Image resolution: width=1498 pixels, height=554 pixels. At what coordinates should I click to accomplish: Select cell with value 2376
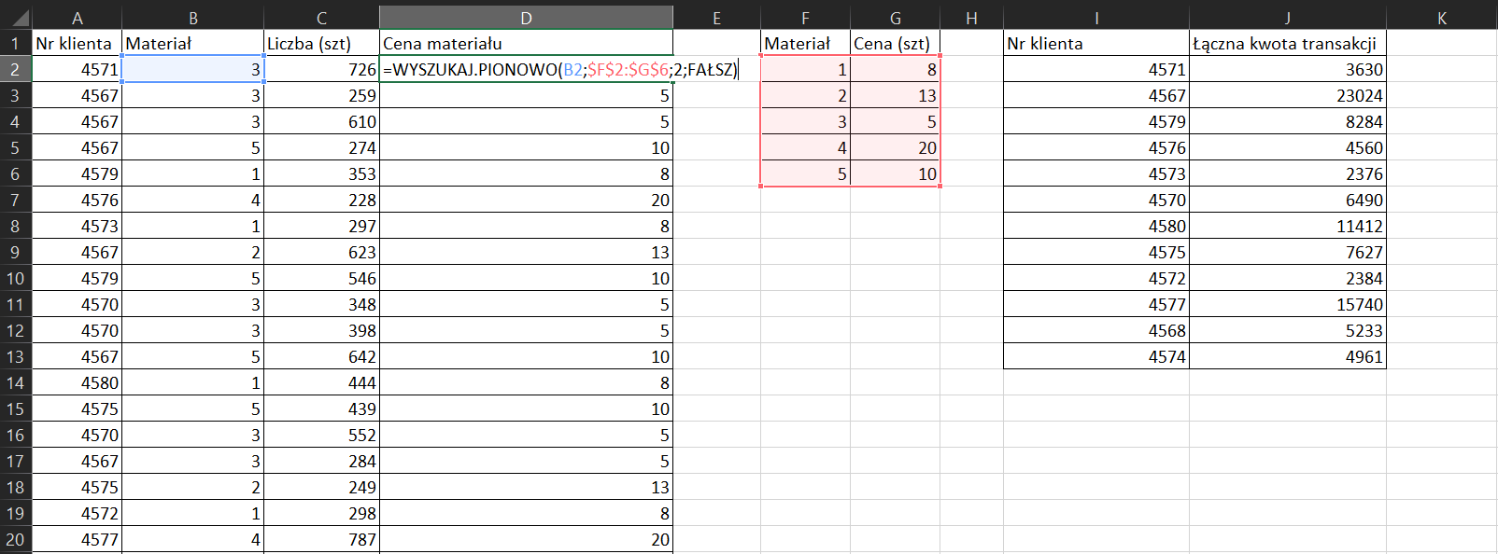click(x=1288, y=173)
